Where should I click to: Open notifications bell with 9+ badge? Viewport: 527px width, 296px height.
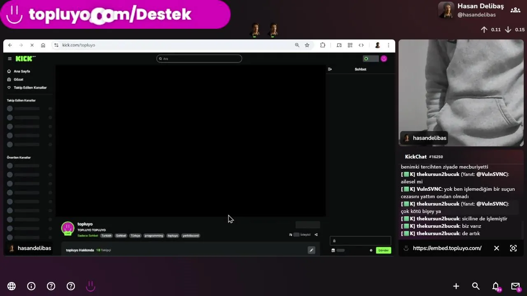coord(497,287)
